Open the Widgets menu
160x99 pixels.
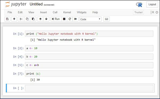(82, 12)
